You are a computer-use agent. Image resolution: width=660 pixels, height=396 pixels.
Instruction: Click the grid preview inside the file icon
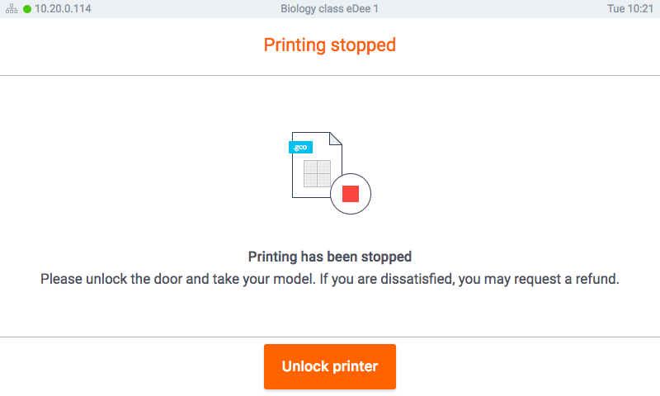(317, 173)
